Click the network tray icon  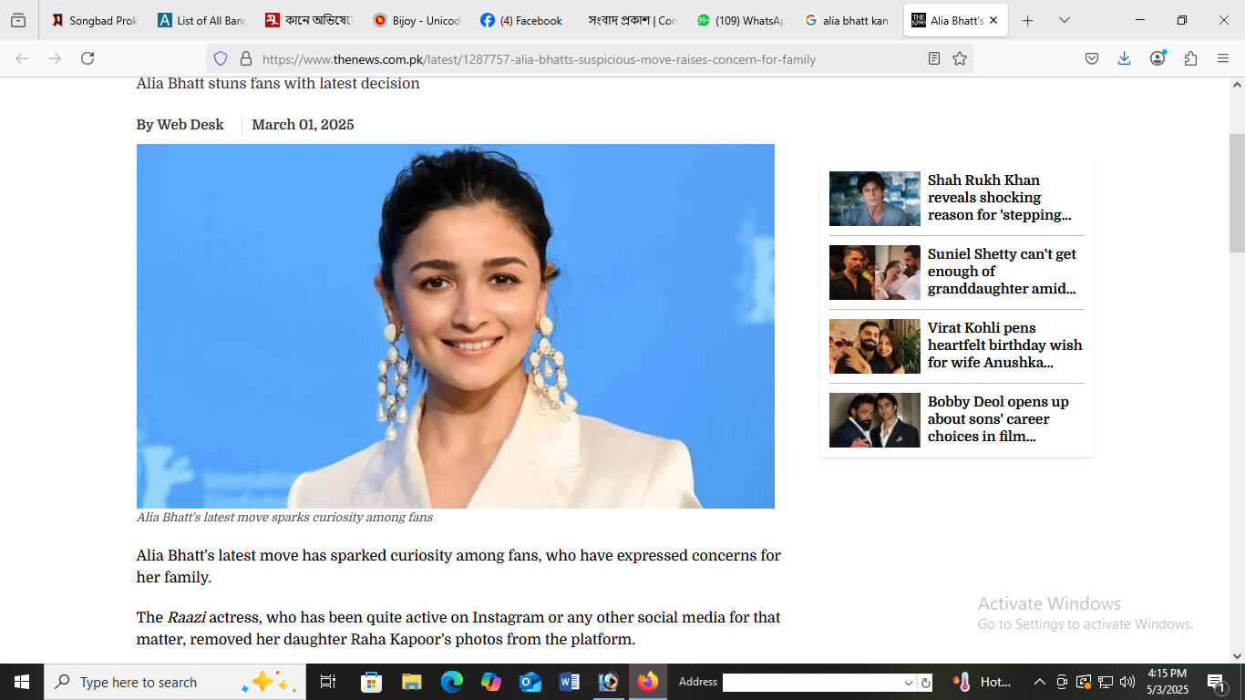(1106, 682)
